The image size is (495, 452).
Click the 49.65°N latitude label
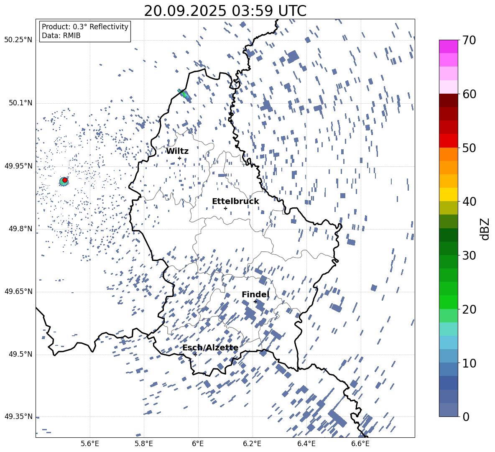[x=18, y=291]
